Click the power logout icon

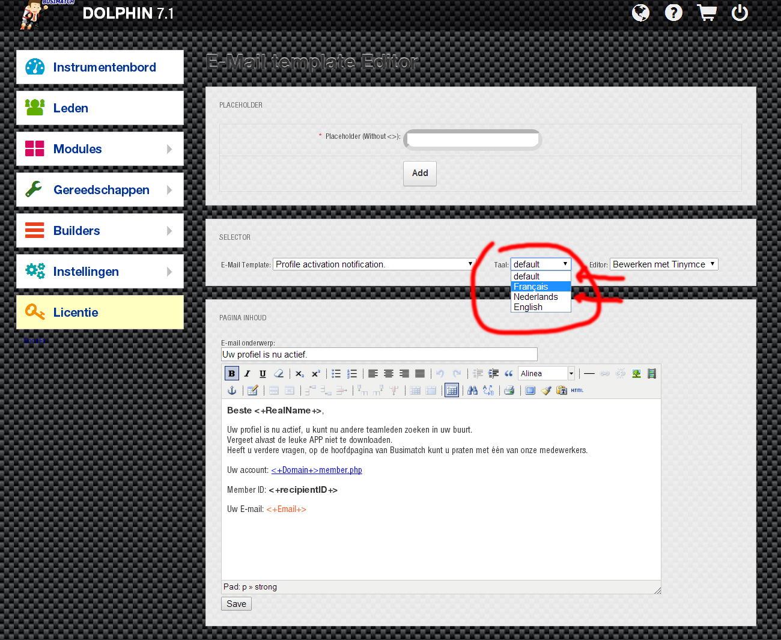coord(740,13)
